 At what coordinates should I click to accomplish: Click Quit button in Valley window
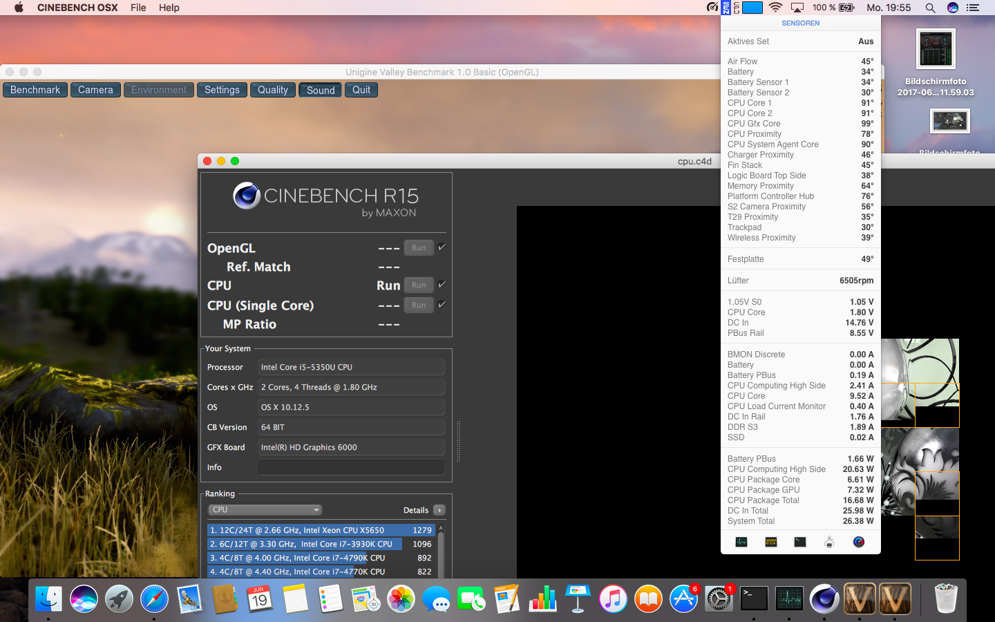[x=361, y=90]
